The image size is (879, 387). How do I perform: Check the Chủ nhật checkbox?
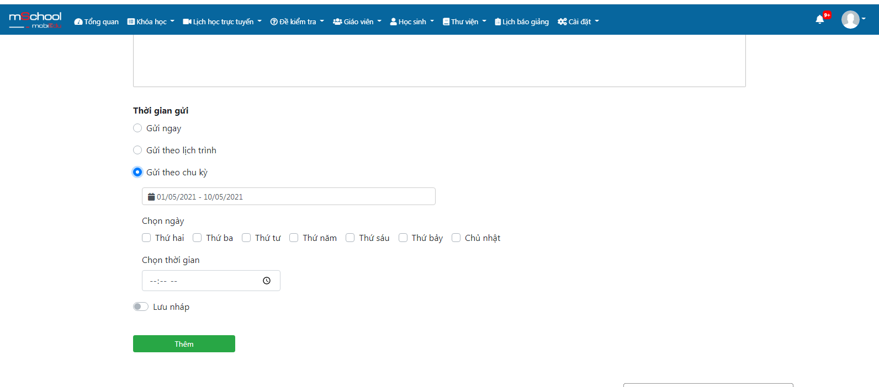pos(456,238)
